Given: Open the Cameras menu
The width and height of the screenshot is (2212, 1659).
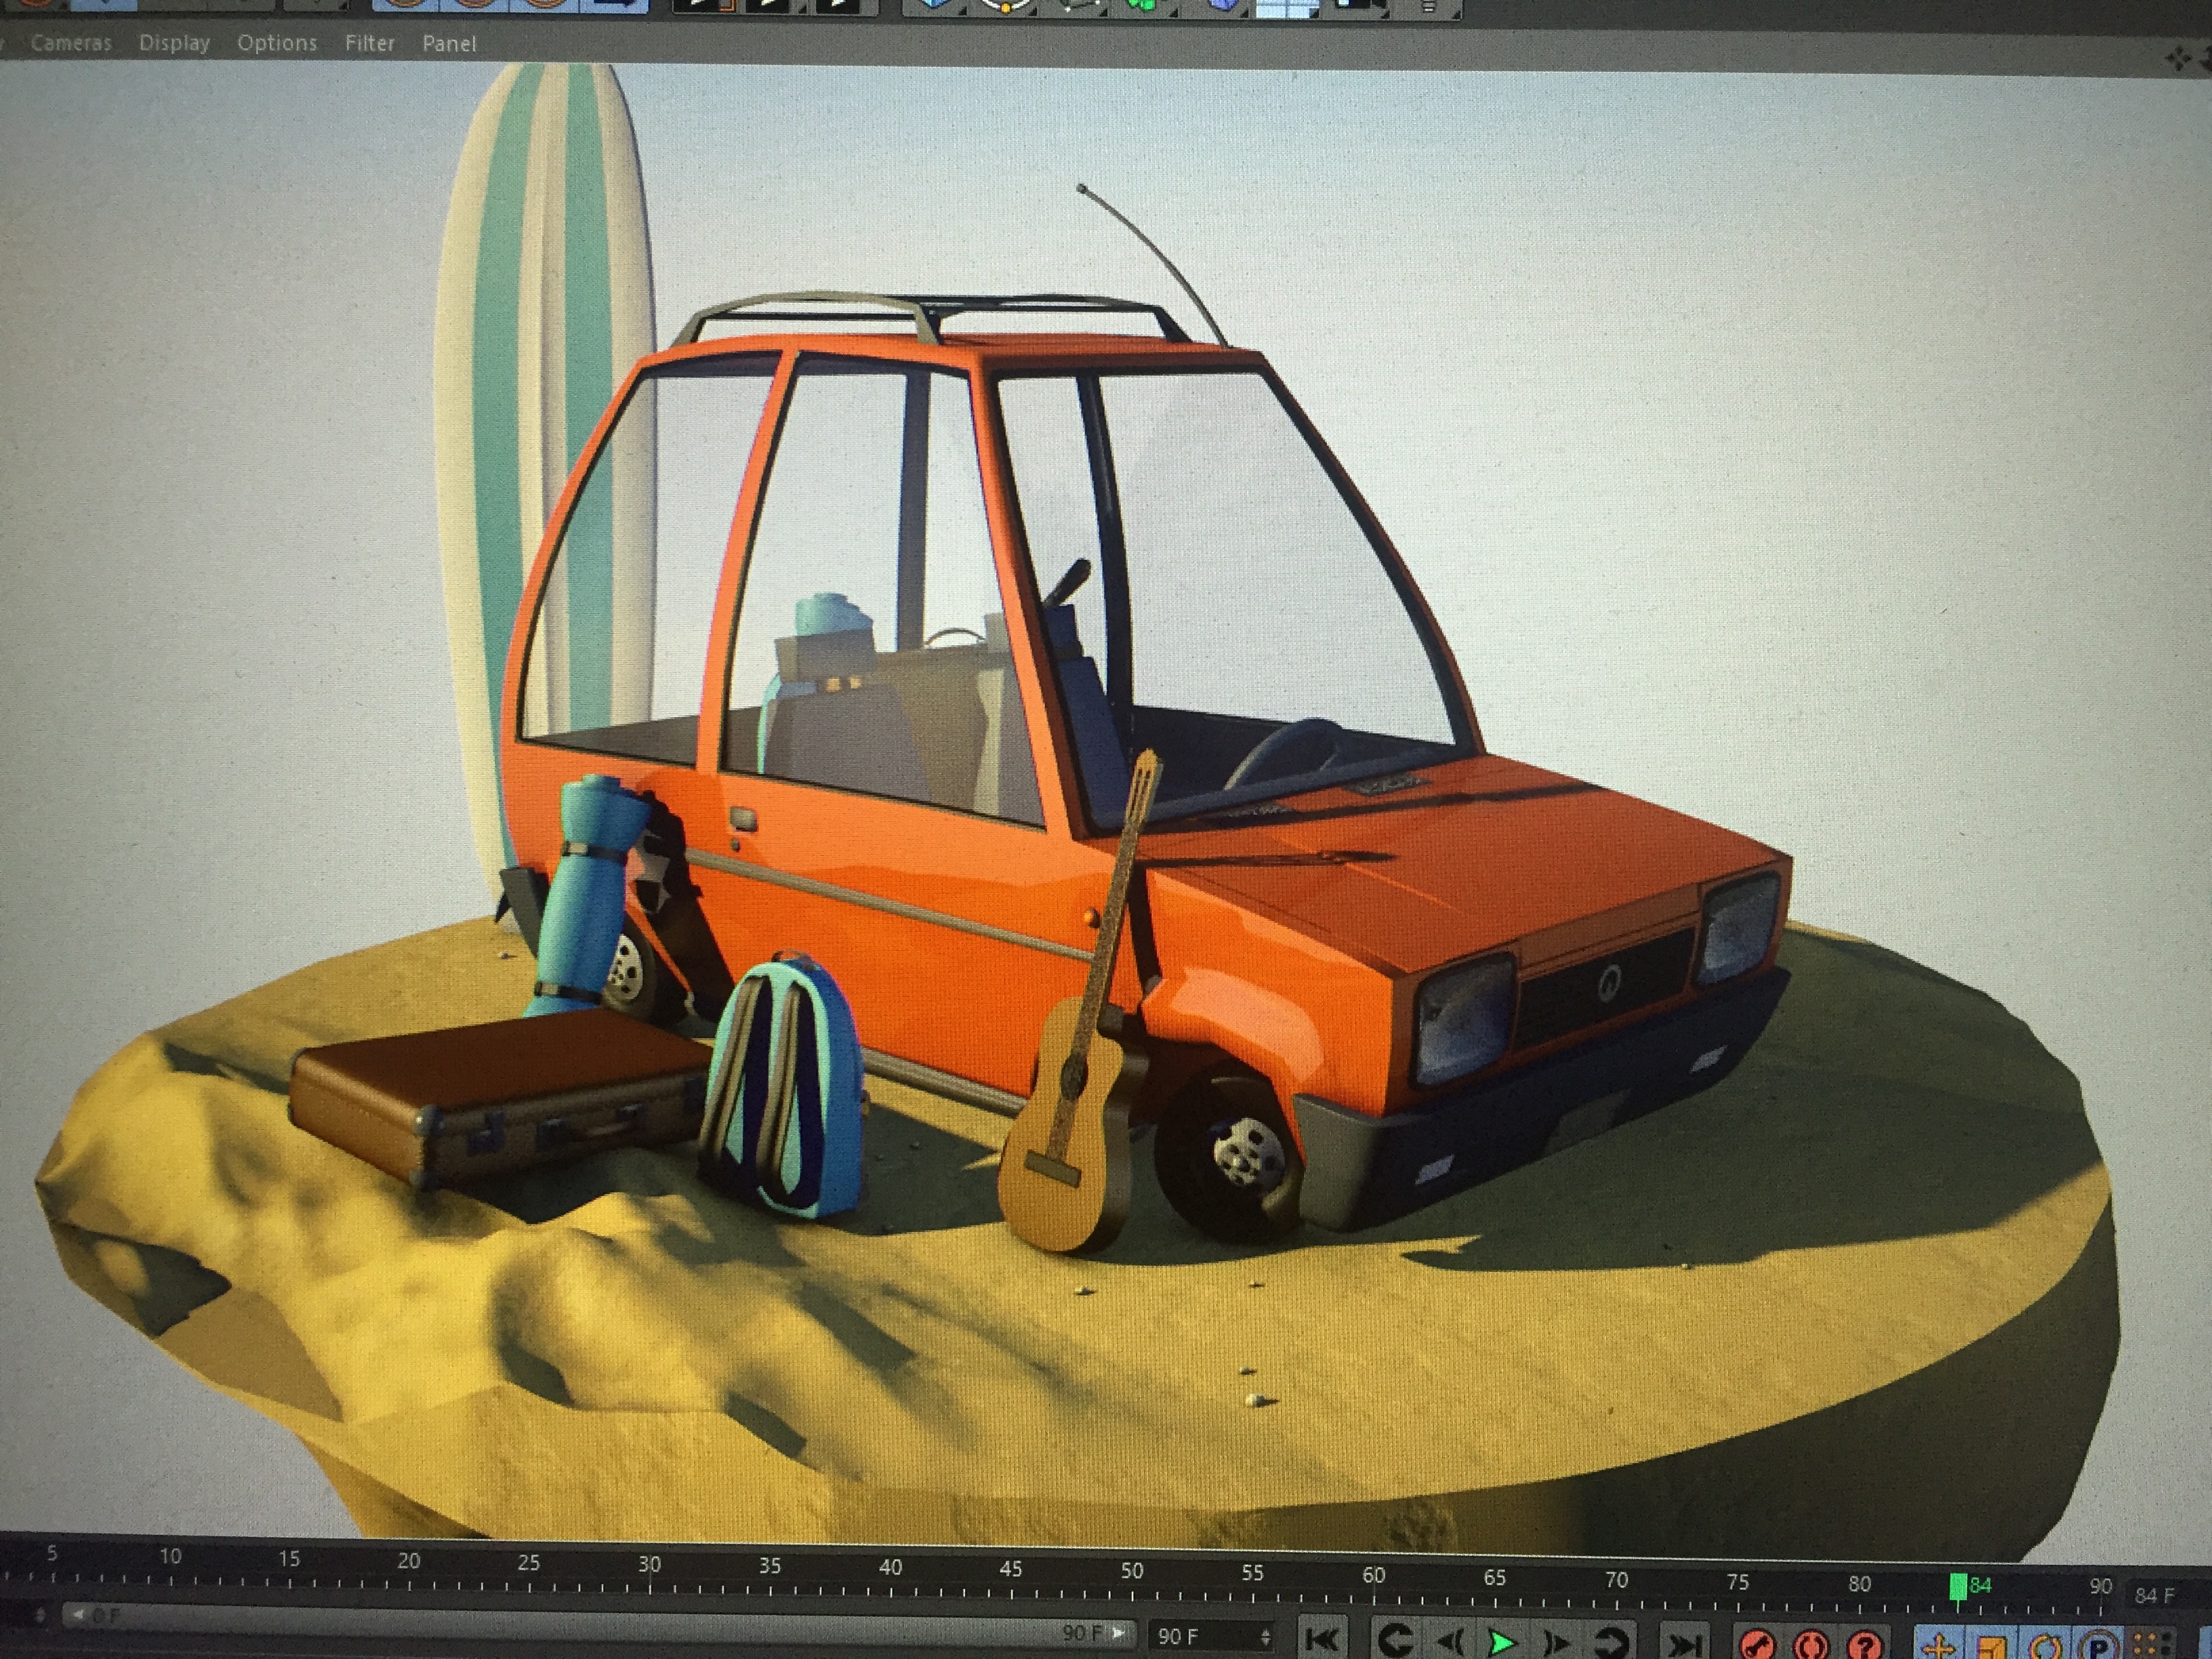Looking at the screenshot, I should 70,43.
